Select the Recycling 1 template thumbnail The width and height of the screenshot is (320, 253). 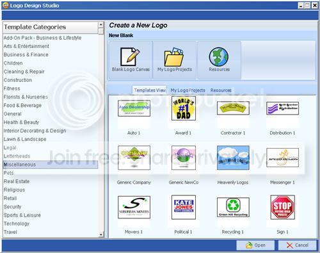[x=233, y=207]
